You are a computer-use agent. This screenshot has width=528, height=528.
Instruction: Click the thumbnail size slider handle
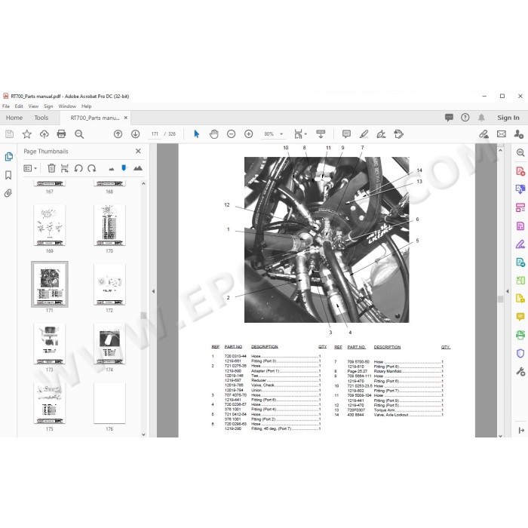pos(124,167)
